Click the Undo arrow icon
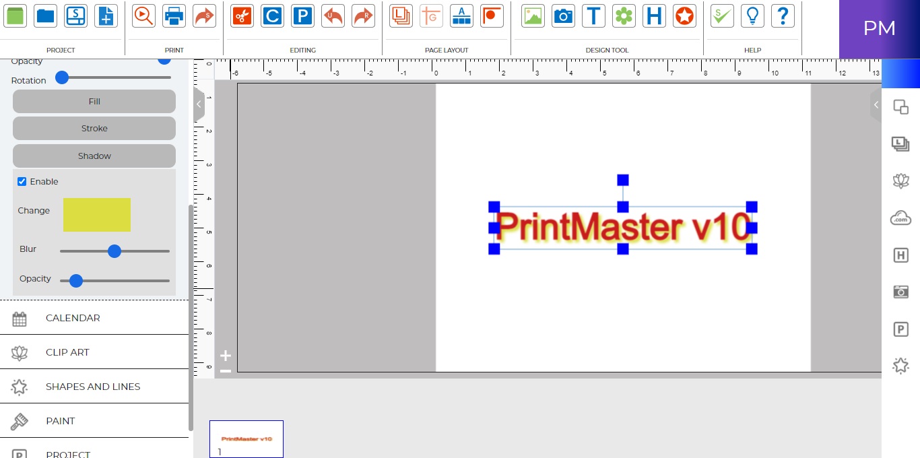The height and width of the screenshot is (458, 920). tap(333, 15)
